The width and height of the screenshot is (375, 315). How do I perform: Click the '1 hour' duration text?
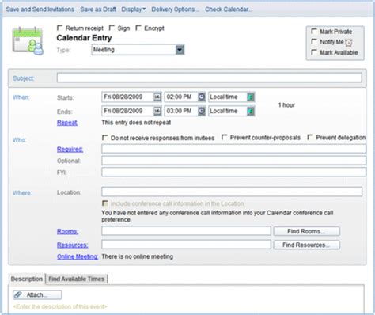(x=286, y=105)
